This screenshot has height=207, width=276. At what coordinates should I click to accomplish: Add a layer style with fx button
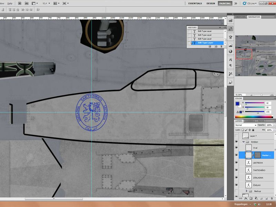click(x=246, y=198)
